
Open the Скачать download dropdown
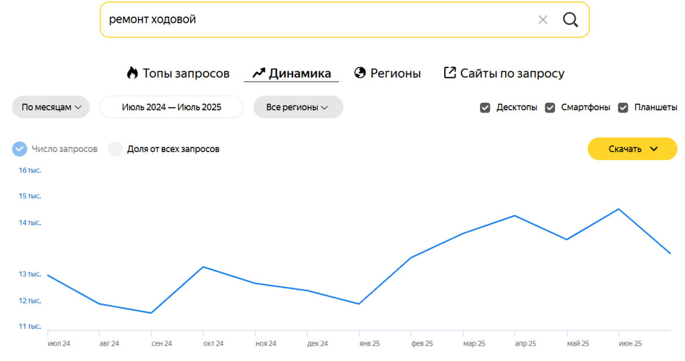click(632, 149)
